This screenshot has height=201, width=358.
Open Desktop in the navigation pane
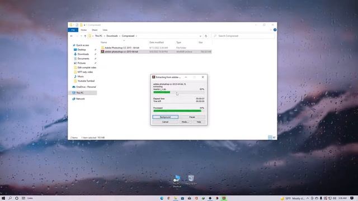pyautogui.click(x=82, y=50)
